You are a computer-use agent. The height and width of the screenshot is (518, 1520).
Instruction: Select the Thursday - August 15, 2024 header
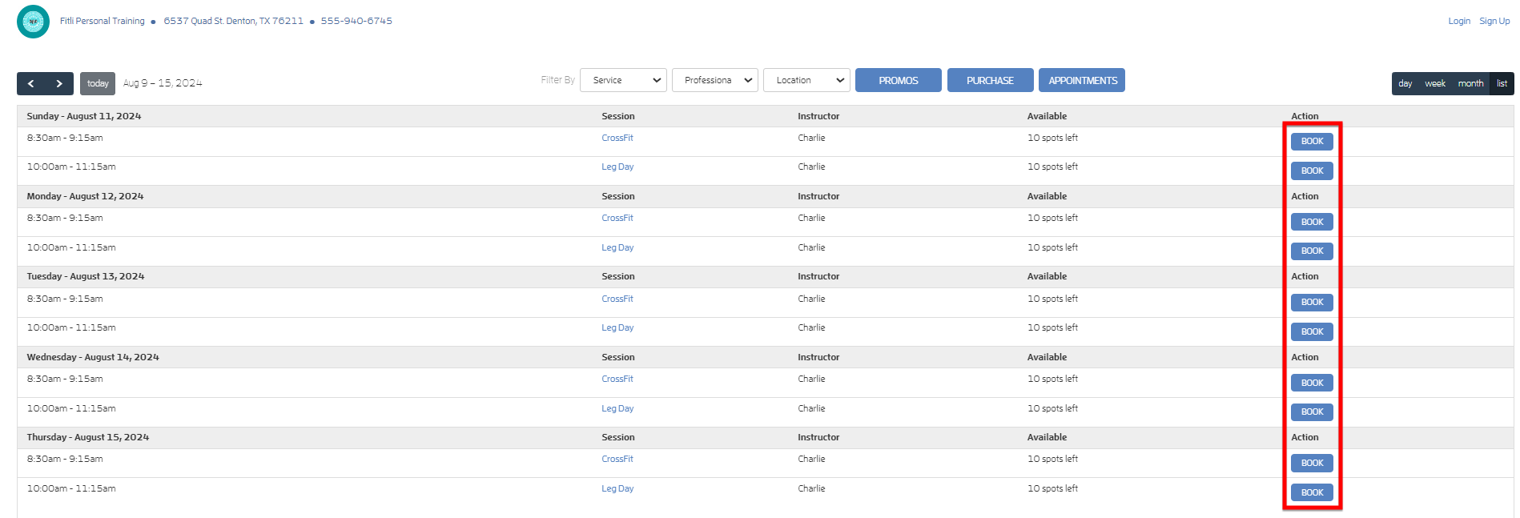click(x=88, y=437)
